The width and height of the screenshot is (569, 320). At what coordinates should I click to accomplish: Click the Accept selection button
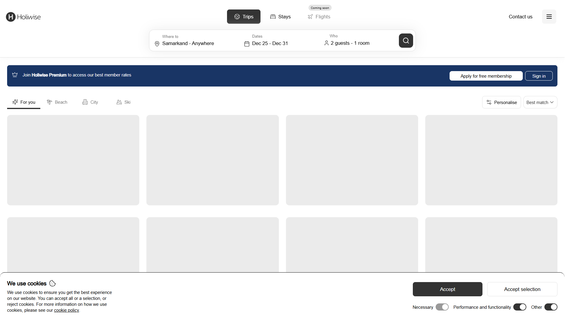(x=522, y=289)
